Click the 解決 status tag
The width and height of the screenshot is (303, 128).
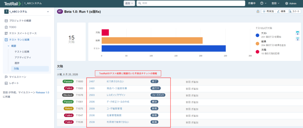(x=154, y=102)
